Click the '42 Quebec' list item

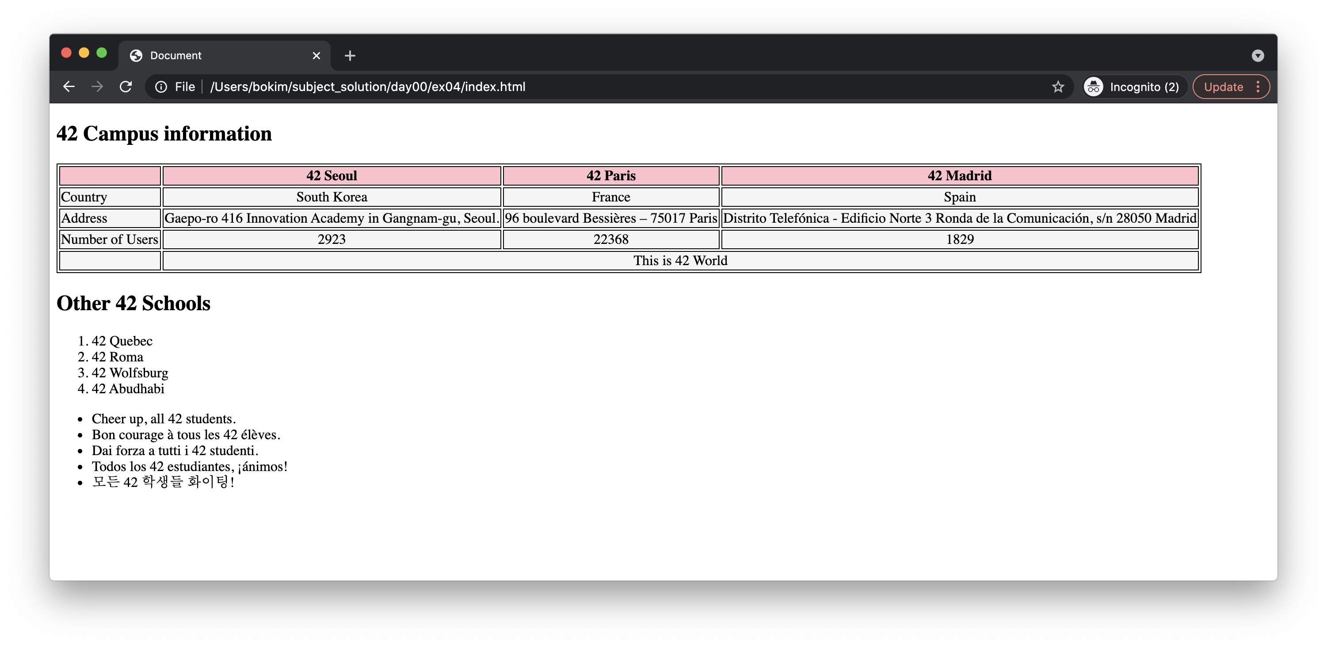pyautogui.click(x=122, y=341)
